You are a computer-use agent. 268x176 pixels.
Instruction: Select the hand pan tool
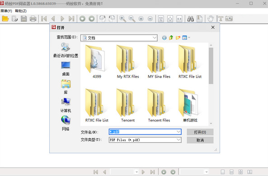point(211,19)
